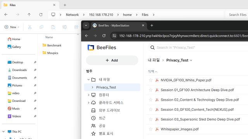This screenshot has width=248, height=139.
Task: Collapse This PC in Explorer navigation pane
Action: pyautogui.click(x=3, y=132)
